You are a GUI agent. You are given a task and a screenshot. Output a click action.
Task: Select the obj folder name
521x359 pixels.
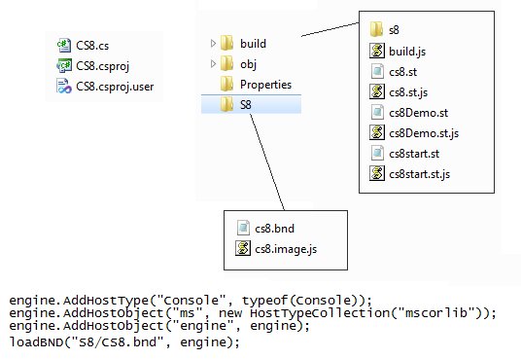coord(248,64)
